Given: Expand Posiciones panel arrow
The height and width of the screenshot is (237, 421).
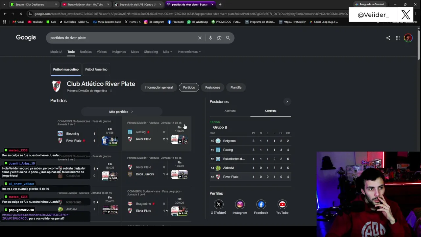Looking at the screenshot, I should (x=287, y=102).
